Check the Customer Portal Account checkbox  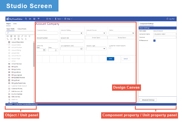110,48
